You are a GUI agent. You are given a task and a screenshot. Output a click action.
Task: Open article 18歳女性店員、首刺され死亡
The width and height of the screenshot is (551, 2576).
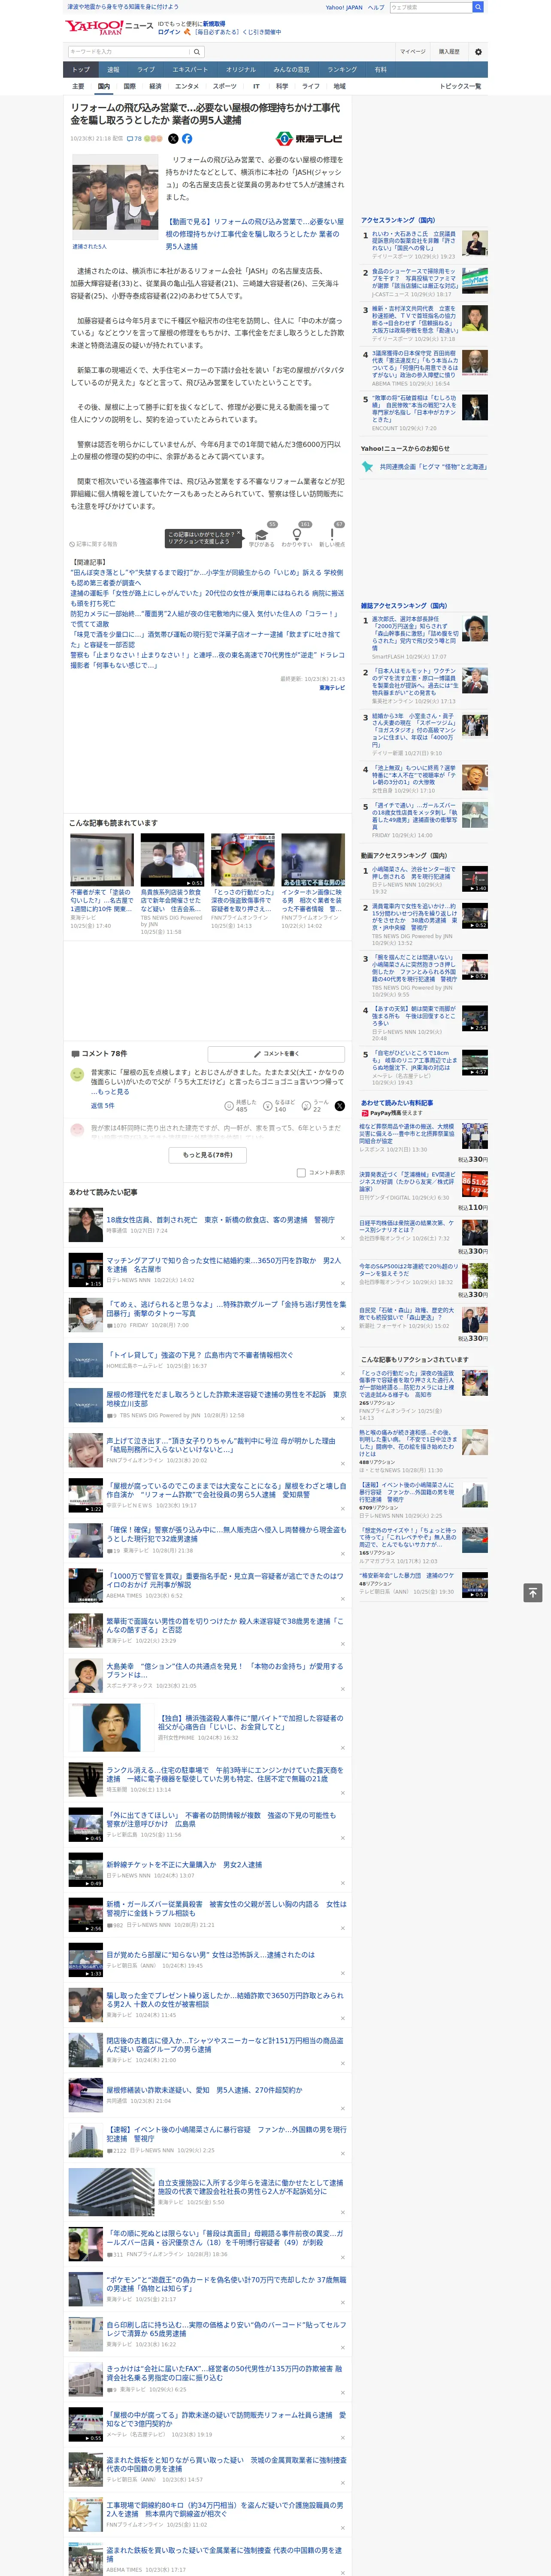pyautogui.click(x=221, y=1220)
